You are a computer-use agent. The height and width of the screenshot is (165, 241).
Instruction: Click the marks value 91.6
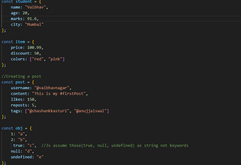click(x=32, y=19)
